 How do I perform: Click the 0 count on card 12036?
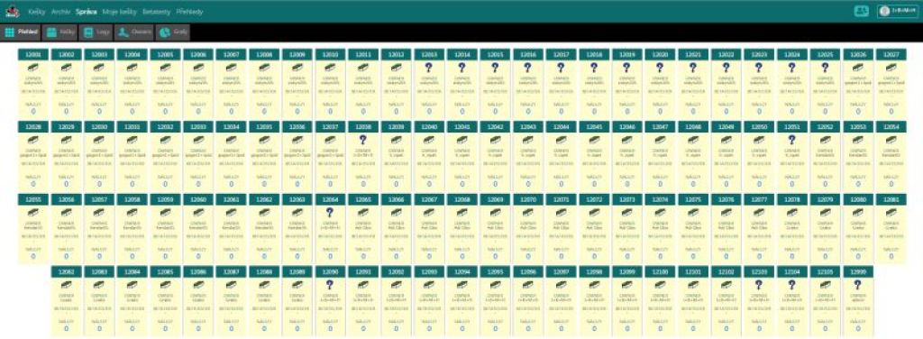297,184
